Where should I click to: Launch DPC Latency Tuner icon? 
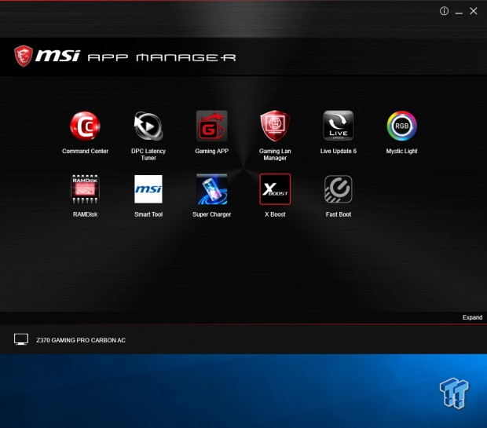point(148,126)
